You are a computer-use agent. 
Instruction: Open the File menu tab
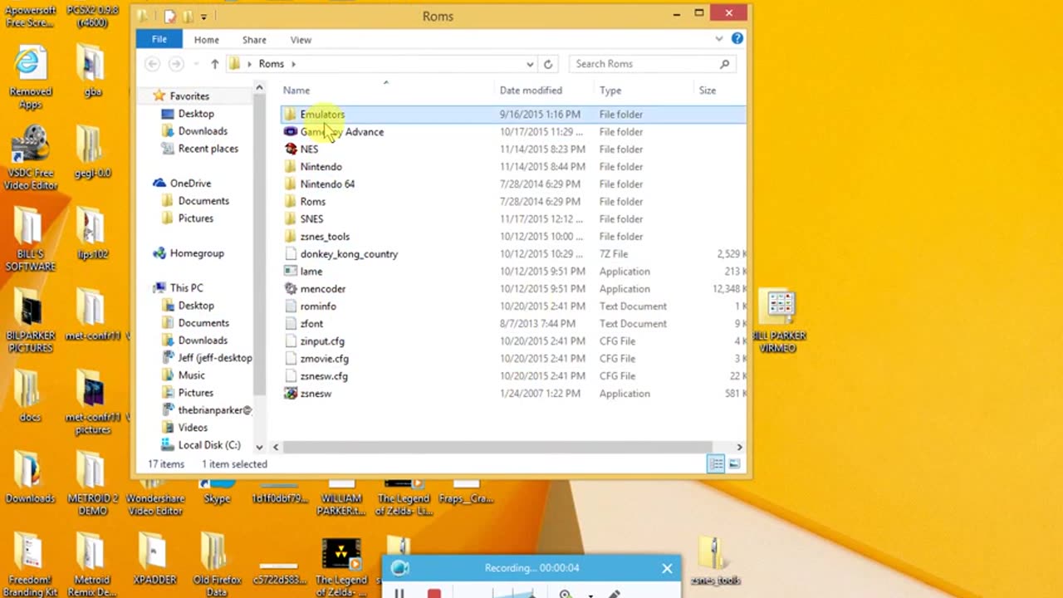click(159, 39)
